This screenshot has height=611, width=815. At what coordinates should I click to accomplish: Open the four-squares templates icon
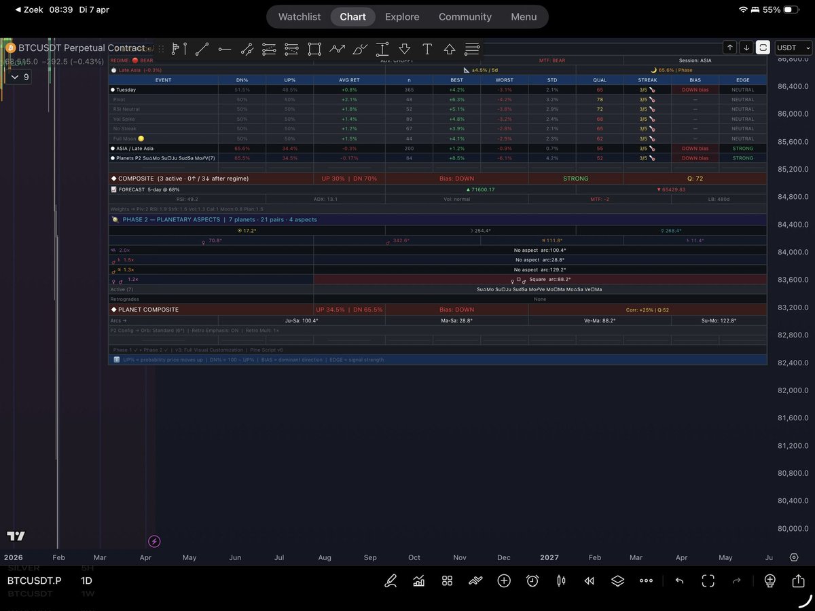[x=447, y=581]
